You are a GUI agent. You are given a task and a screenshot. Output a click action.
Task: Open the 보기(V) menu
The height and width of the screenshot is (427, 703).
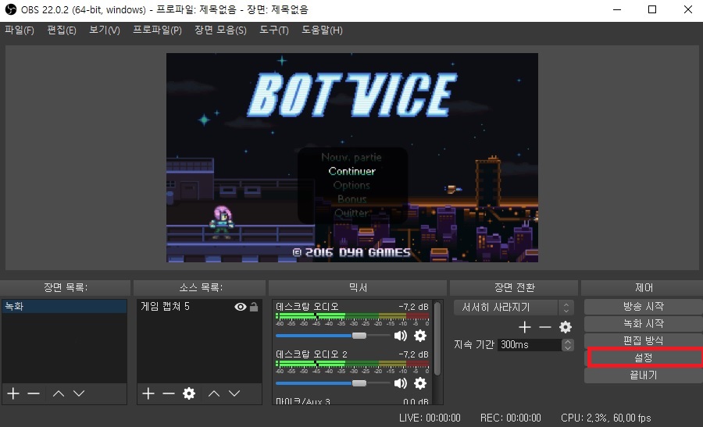coord(105,30)
